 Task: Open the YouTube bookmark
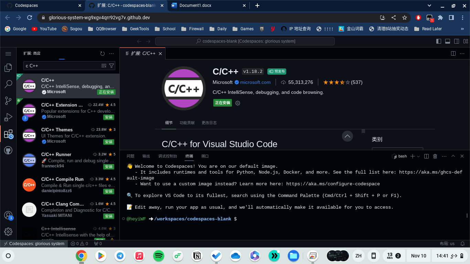pyautogui.click(x=44, y=29)
